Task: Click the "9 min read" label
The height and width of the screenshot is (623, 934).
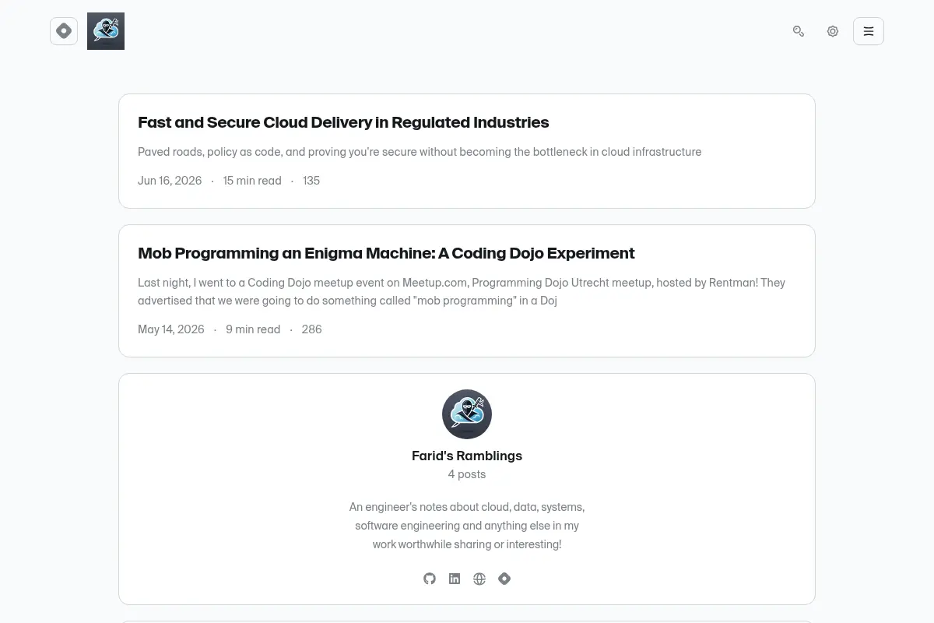Action: click(253, 329)
